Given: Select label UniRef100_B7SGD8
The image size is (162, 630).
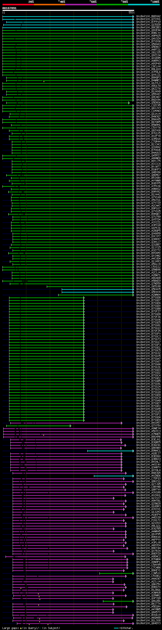Looking at the screenshot, I should click(148, 297).
